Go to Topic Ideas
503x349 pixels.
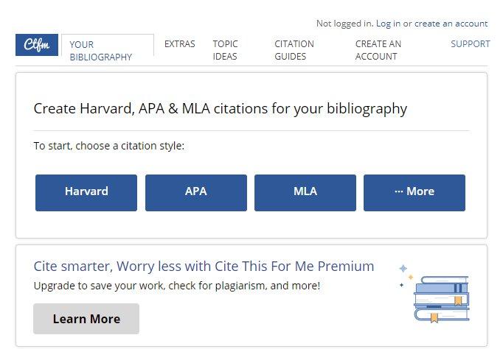pyautogui.click(x=225, y=50)
